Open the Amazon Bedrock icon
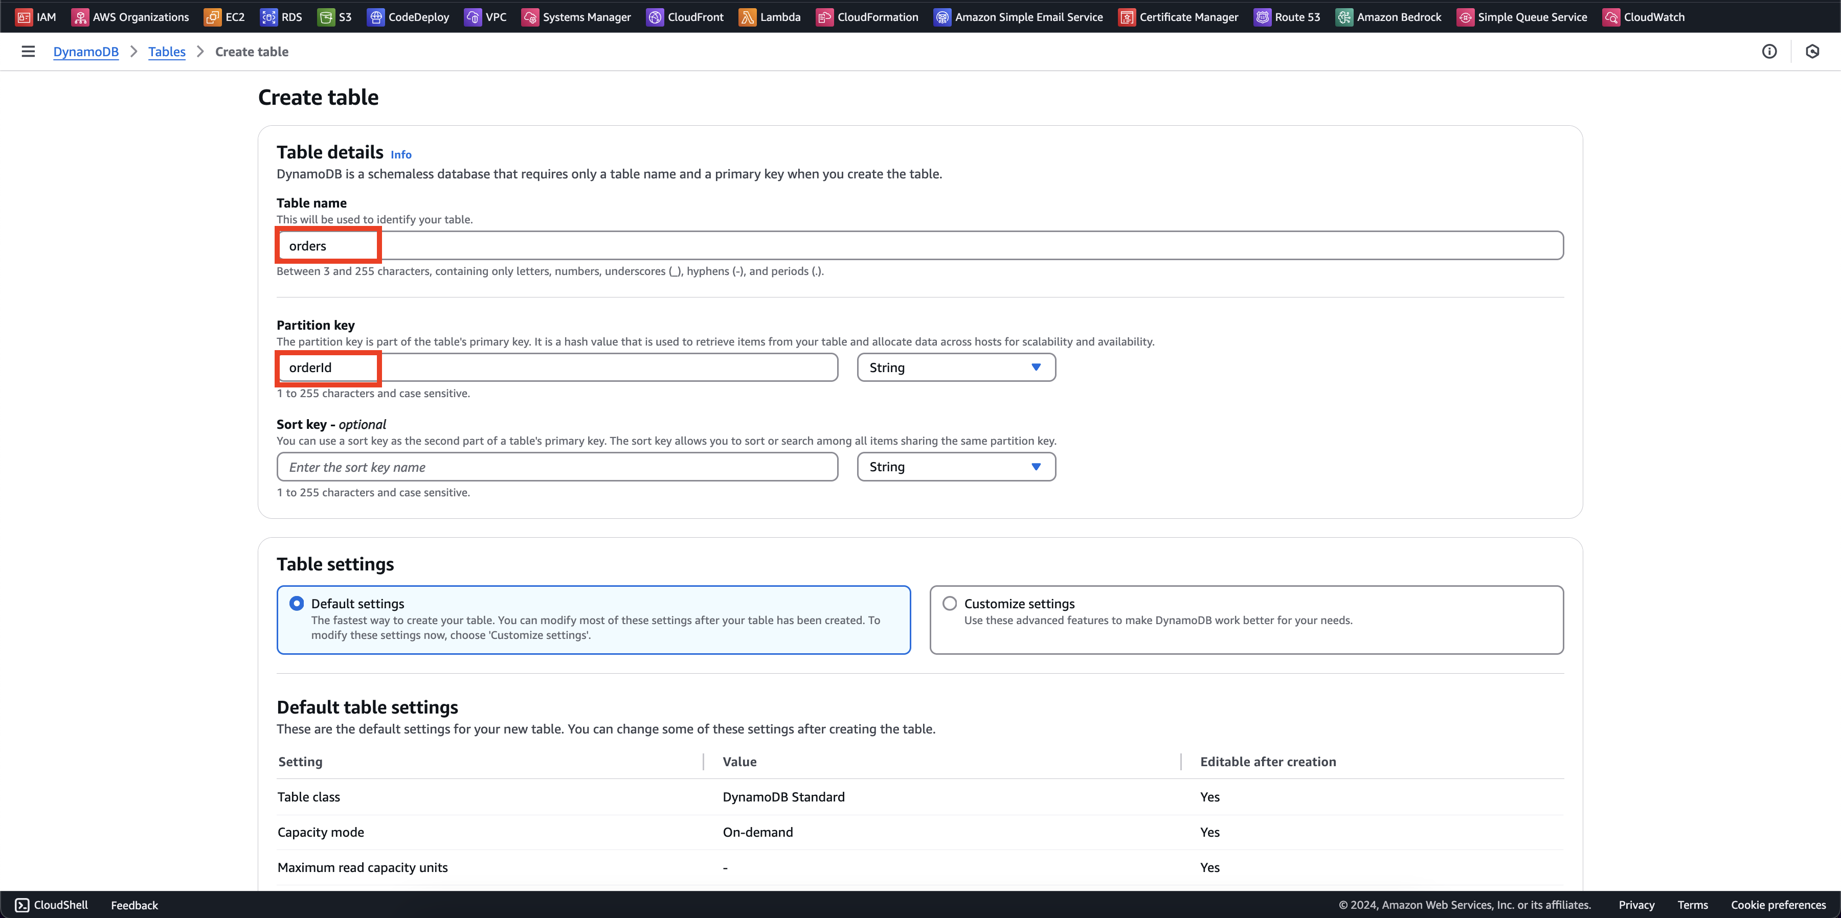The height and width of the screenshot is (918, 1841). coord(1344,17)
